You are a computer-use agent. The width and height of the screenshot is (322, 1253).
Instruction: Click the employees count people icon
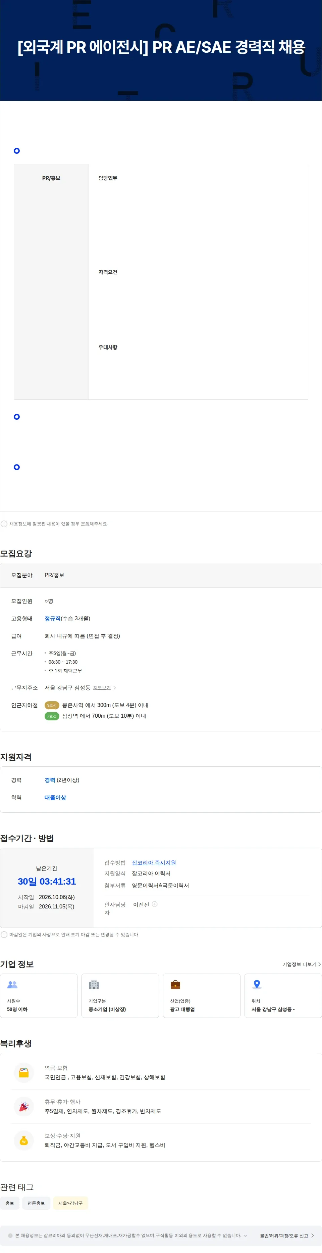click(x=12, y=985)
